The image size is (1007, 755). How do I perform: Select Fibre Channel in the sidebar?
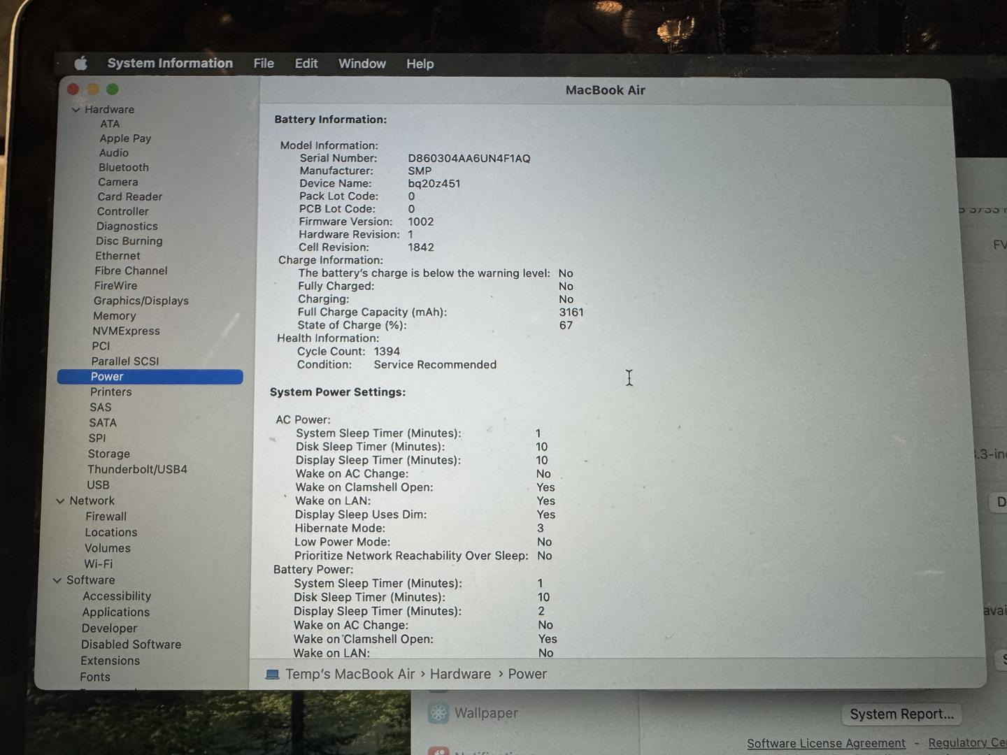pos(131,271)
